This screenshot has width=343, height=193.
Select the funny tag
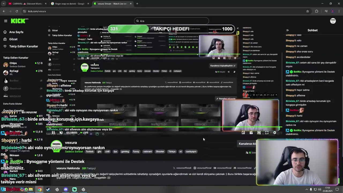[136, 151]
